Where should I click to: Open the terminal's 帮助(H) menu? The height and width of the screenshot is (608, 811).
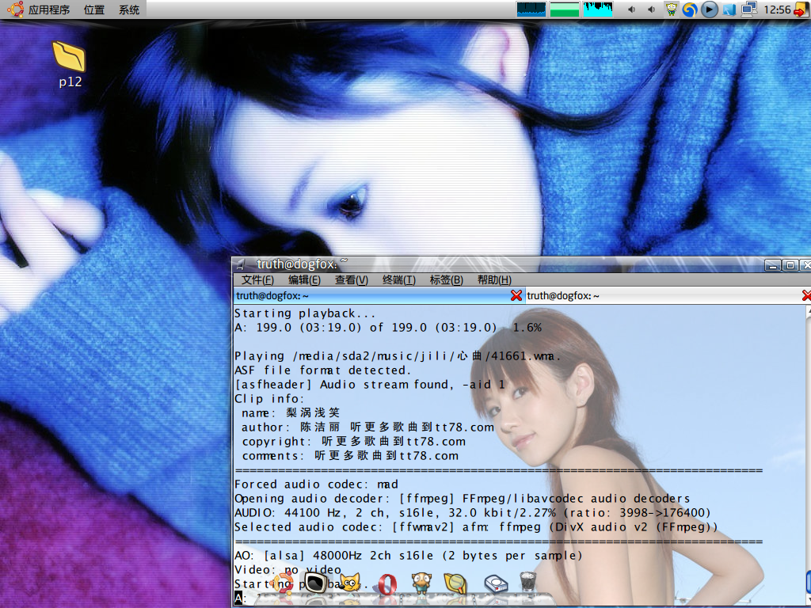click(494, 279)
